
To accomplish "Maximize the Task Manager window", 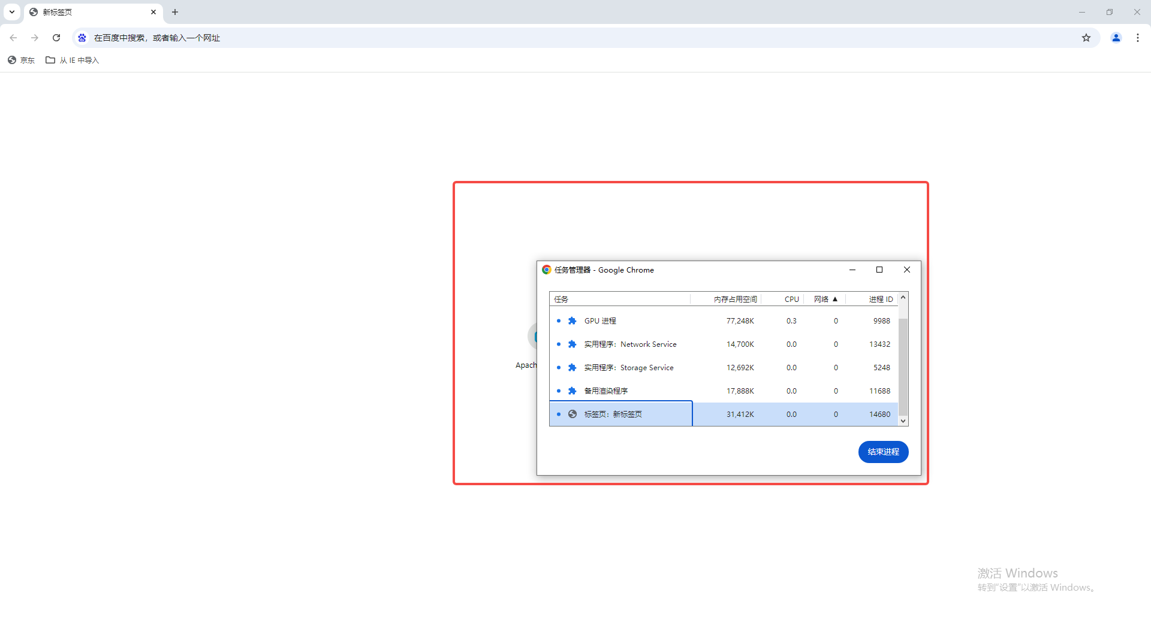I will [879, 270].
